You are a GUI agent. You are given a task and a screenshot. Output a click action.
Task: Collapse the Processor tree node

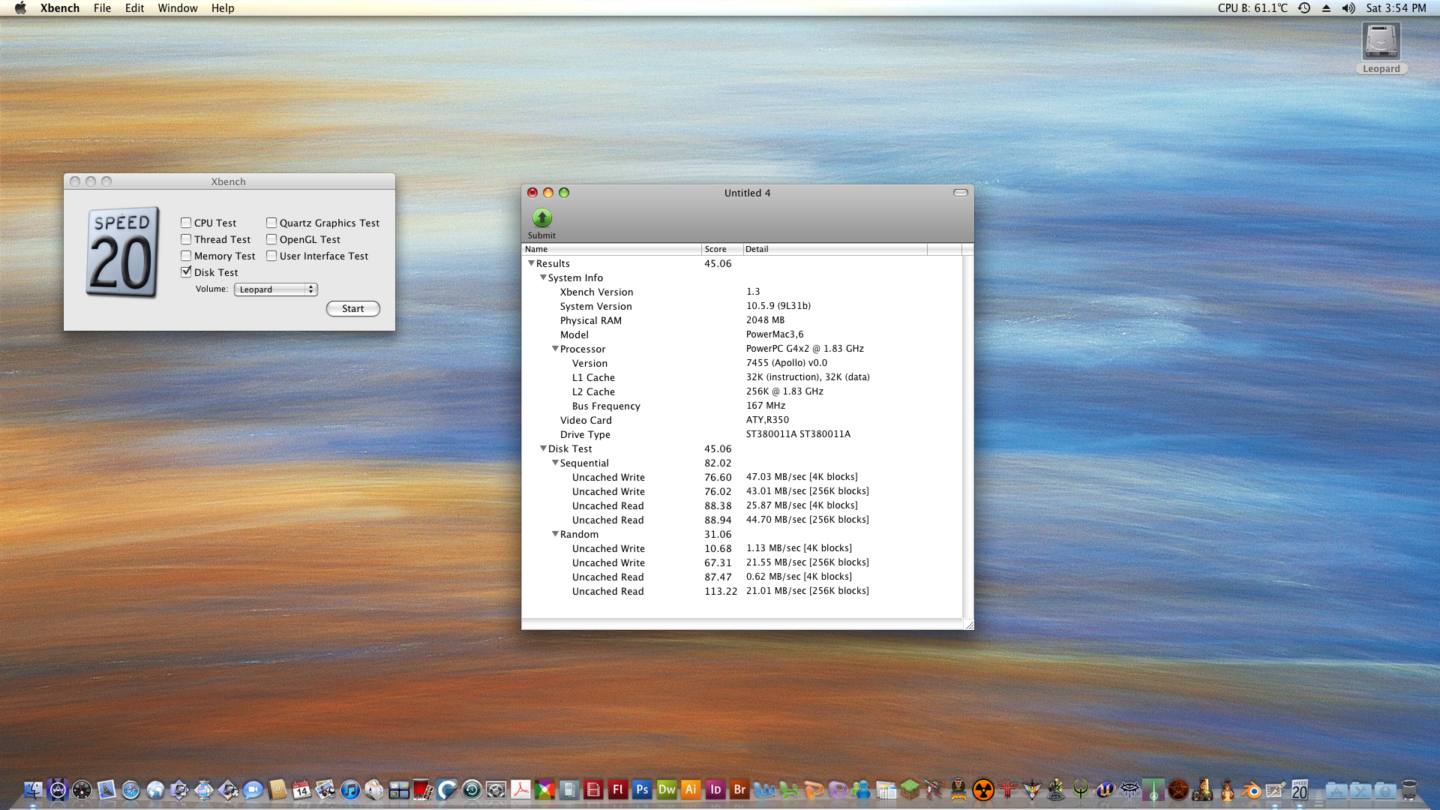click(x=556, y=349)
